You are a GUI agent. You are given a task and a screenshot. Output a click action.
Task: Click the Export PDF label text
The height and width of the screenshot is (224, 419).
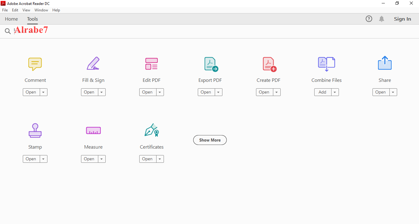coord(210,80)
